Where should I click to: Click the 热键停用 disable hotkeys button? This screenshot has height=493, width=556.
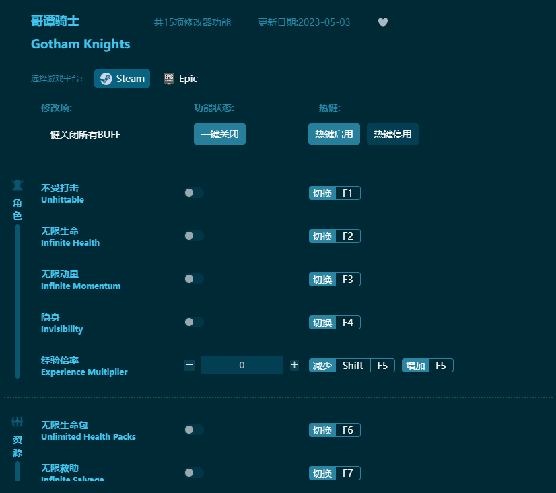click(x=392, y=134)
